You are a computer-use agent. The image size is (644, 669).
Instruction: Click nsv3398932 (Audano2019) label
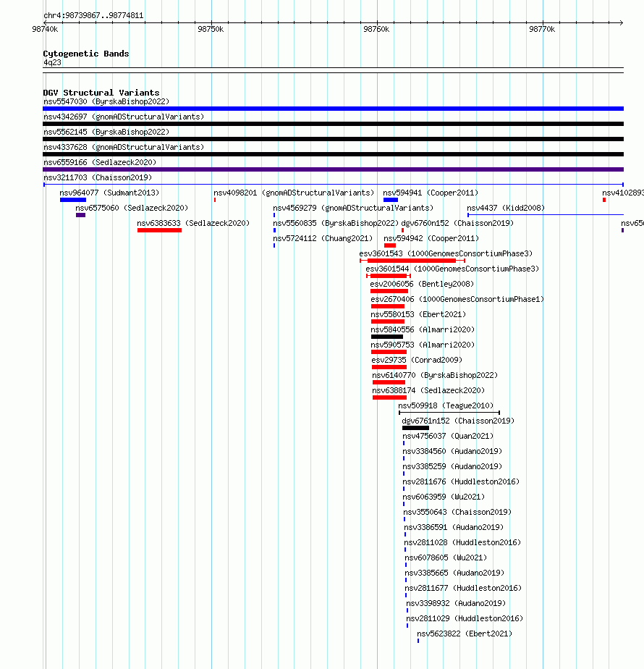[456, 603]
